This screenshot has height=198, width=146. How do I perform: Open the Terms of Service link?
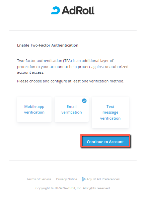39,179
